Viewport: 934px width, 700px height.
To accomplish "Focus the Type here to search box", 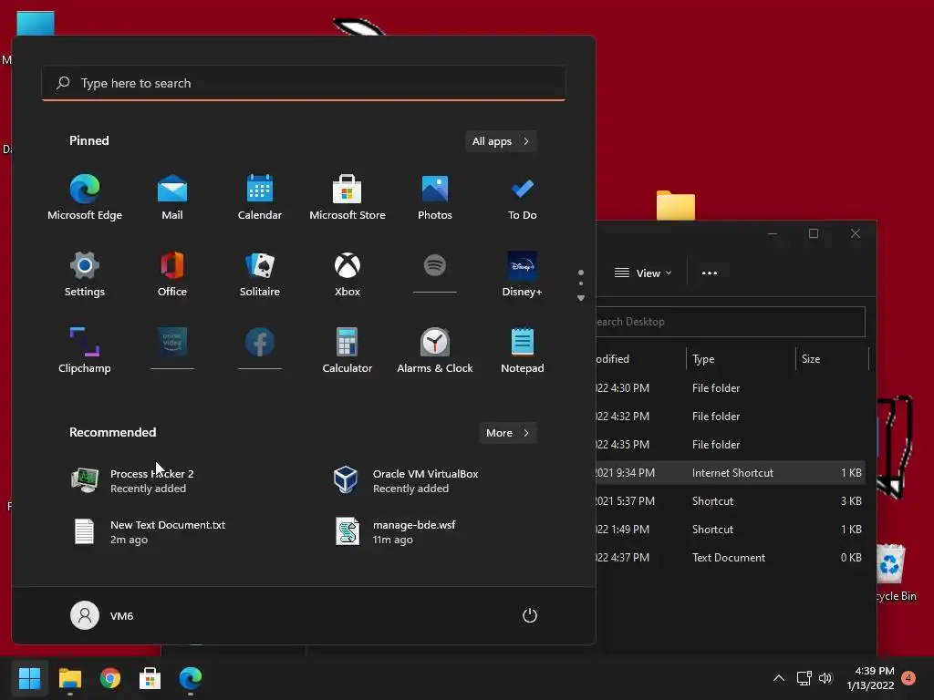I will (x=304, y=83).
